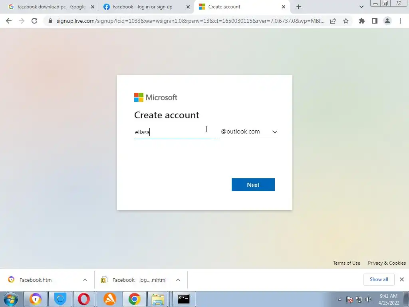
Task: Open the Privacy & Cookies link
Action: click(387, 263)
